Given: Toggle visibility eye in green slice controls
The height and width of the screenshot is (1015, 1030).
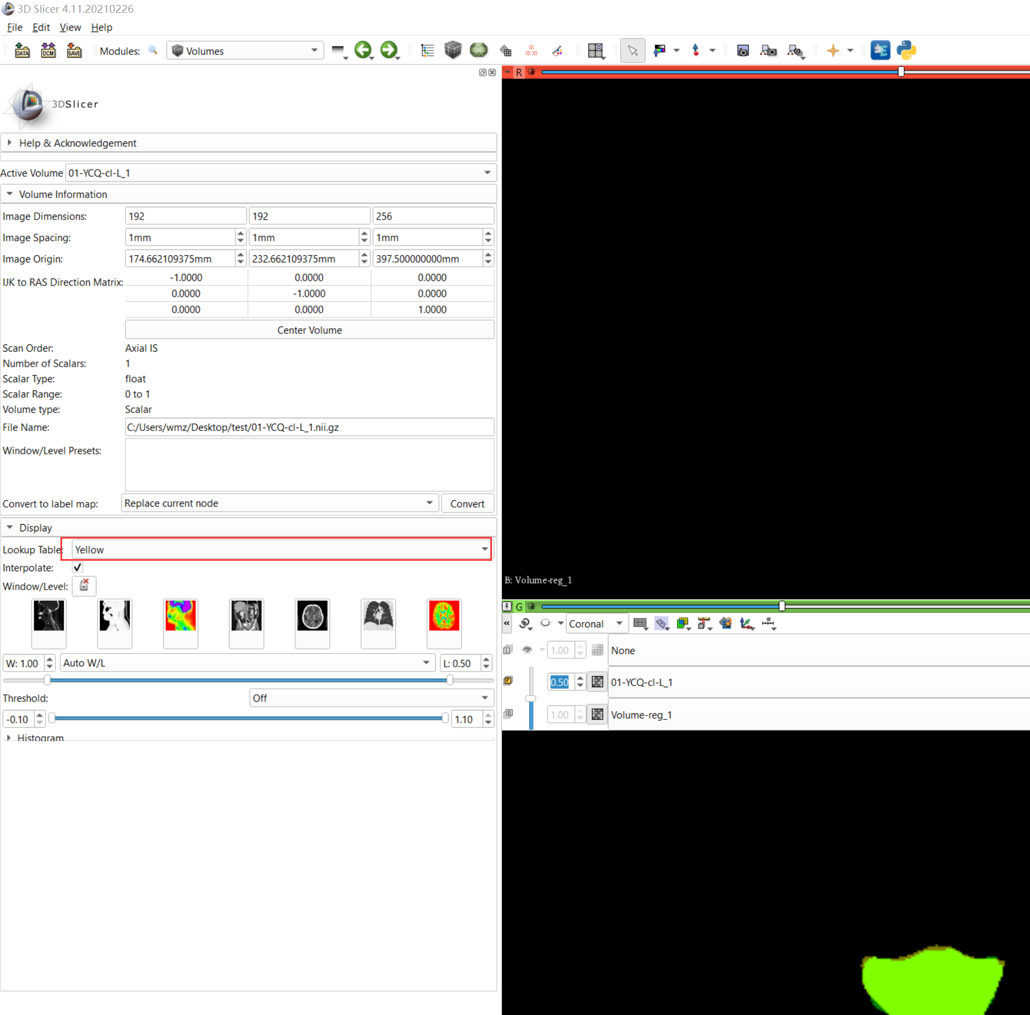Looking at the screenshot, I should [x=526, y=649].
